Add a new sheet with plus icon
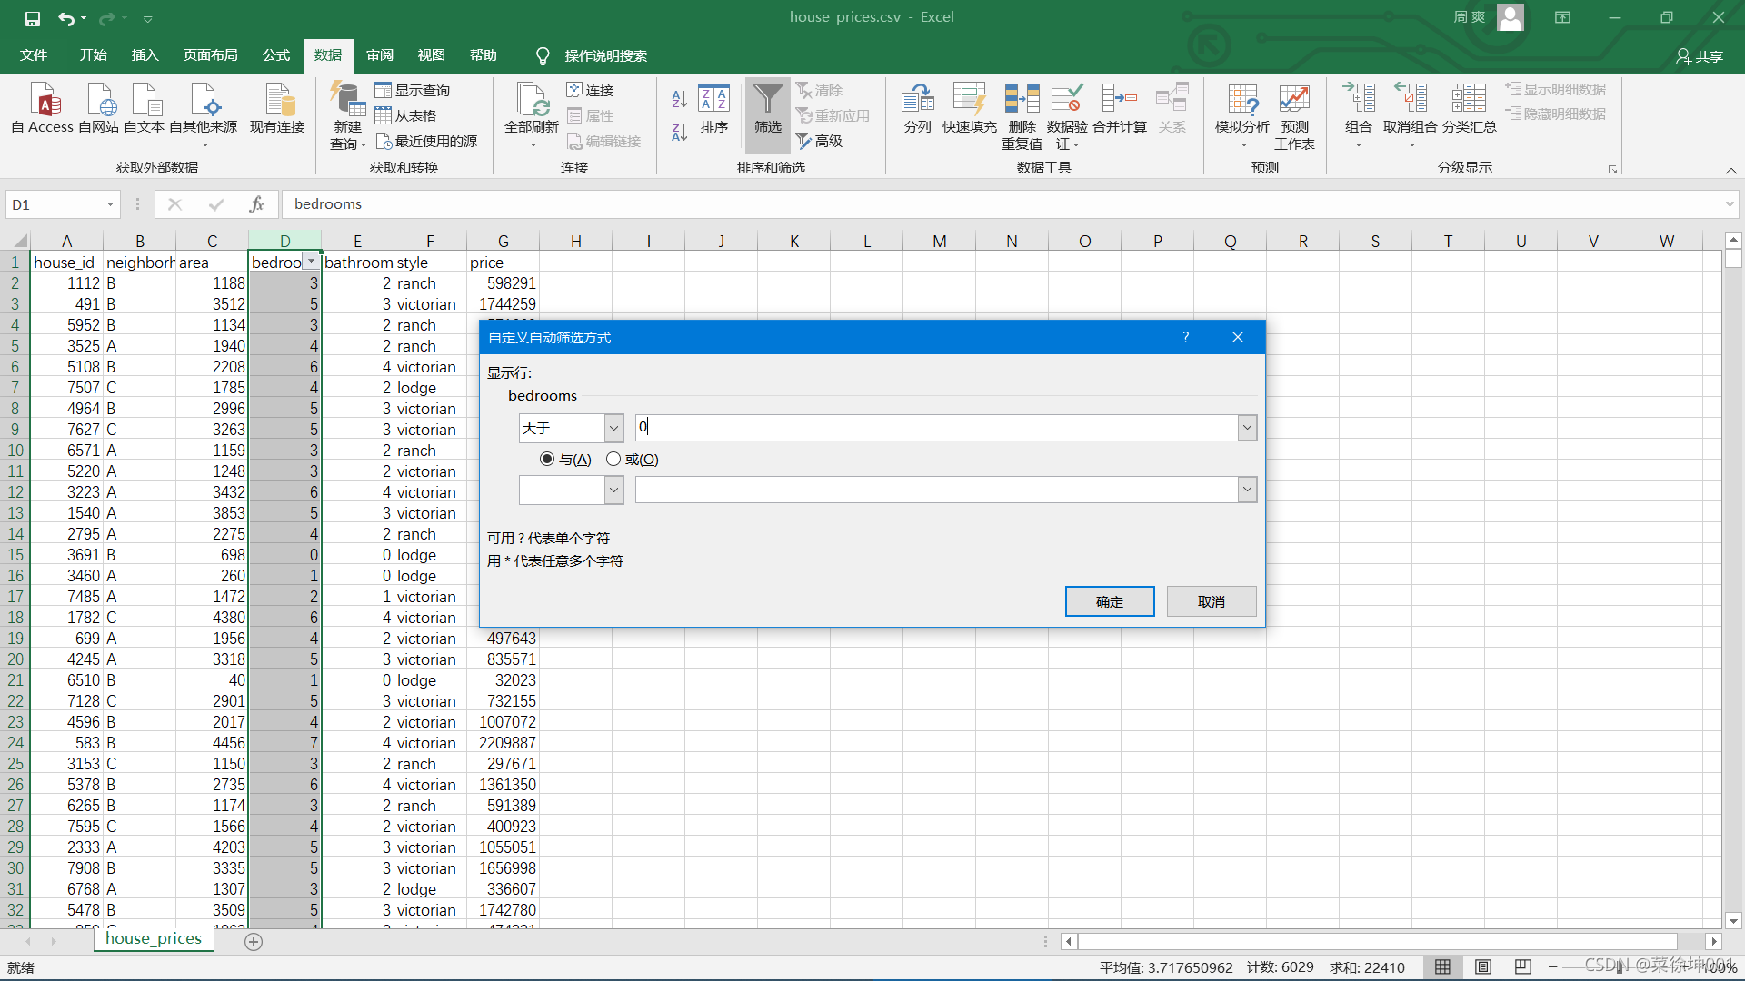Image resolution: width=1745 pixels, height=981 pixels. (254, 942)
